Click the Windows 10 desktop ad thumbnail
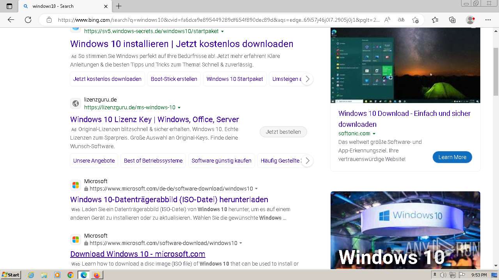The height and width of the screenshot is (280, 499). [405, 65]
